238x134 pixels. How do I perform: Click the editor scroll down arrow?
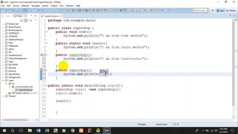(x=234, y=117)
